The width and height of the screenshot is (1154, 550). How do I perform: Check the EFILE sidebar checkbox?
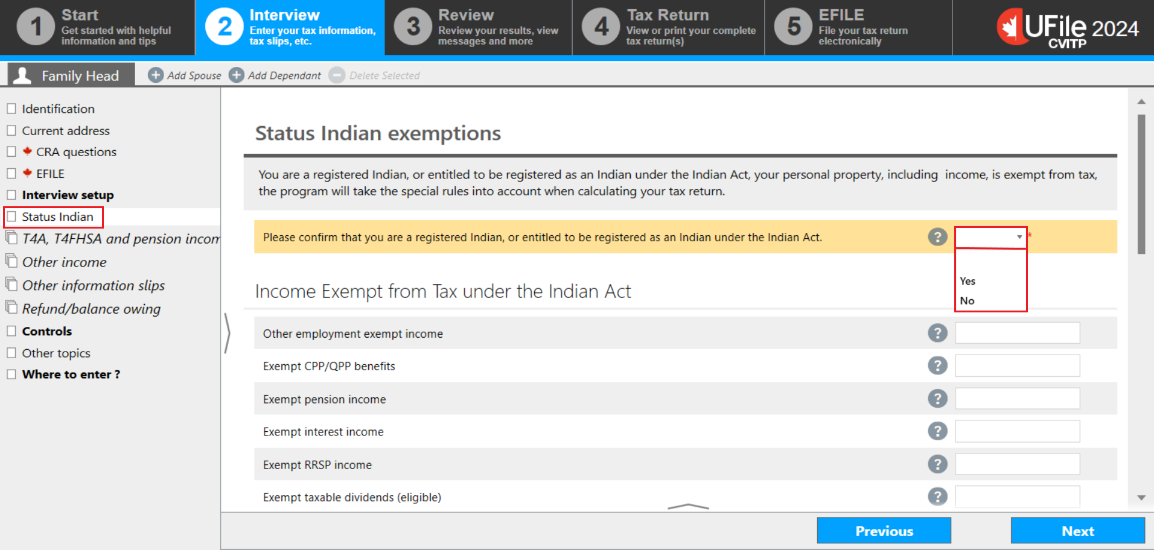11,173
